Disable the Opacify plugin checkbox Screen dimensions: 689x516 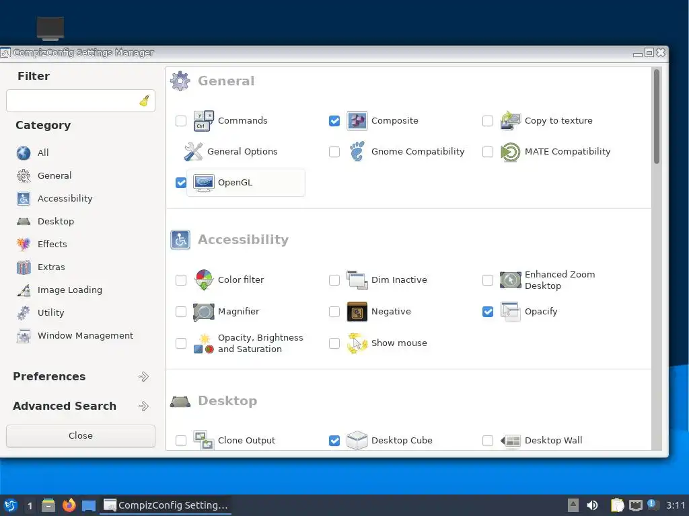pyautogui.click(x=488, y=312)
